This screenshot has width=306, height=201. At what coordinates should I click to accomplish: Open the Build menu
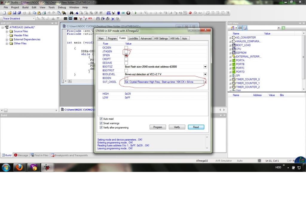pyautogui.click(x=25, y=7)
